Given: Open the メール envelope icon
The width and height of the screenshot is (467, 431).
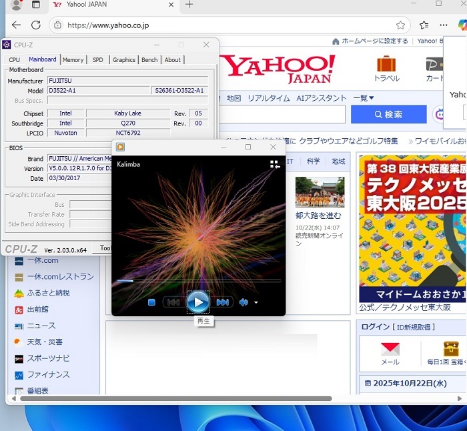Looking at the screenshot, I should click(390, 350).
